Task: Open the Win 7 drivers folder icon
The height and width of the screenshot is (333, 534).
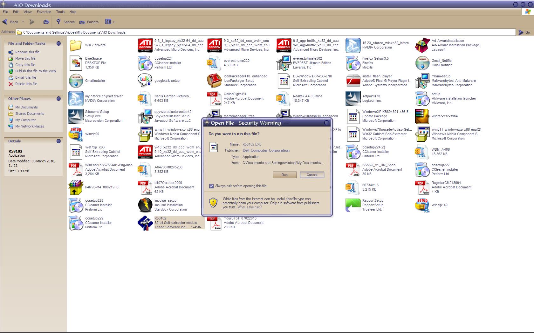Action: pos(76,45)
